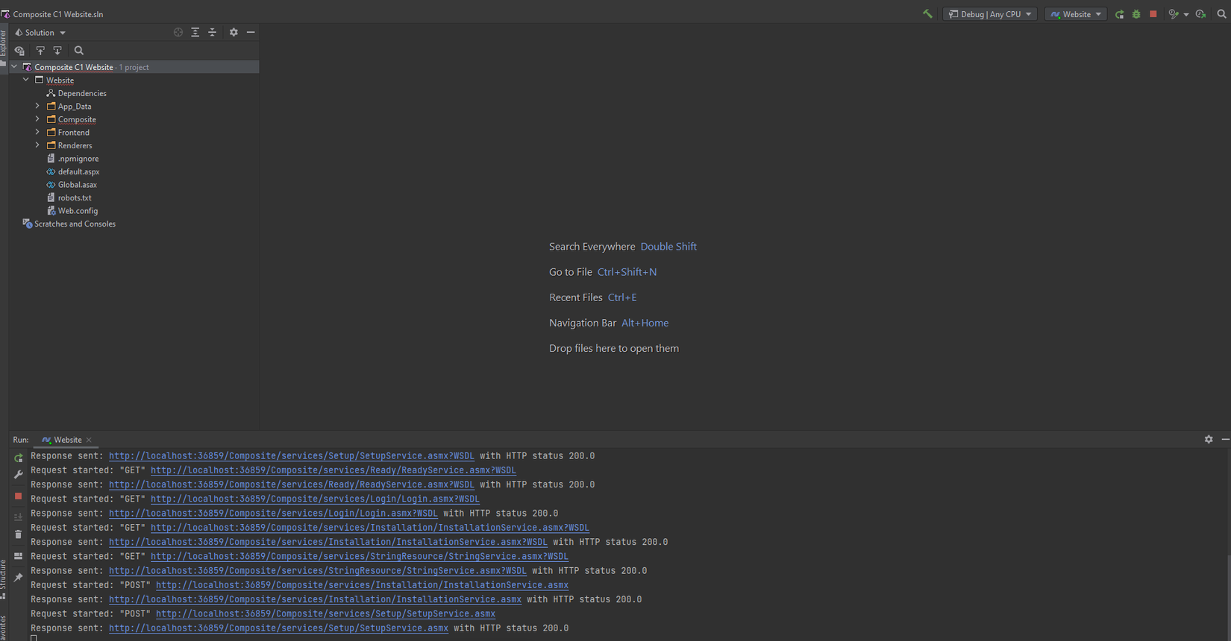Viewport: 1231px width, 641px height.
Task: Open StringService.asmx?WSDL link on Response sent line
Action: point(318,571)
